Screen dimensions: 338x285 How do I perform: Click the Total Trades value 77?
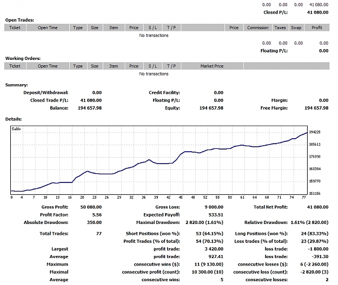99,234
